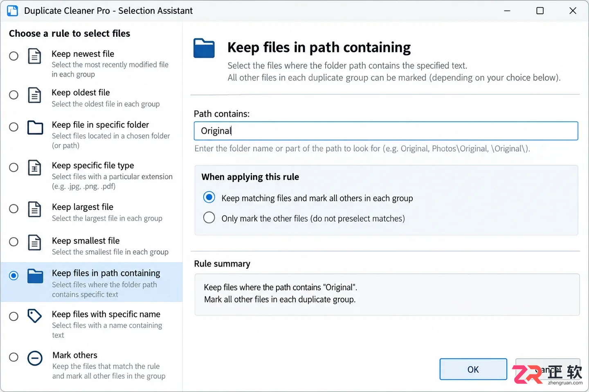Viewport: 589px width, 392px height.
Task: Click the Keep oldest file document icon
Action: pyautogui.click(x=34, y=95)
